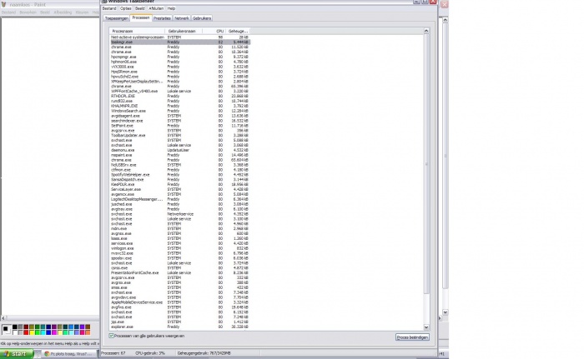Select the daemonu.exe process

(x=180, y=150)
